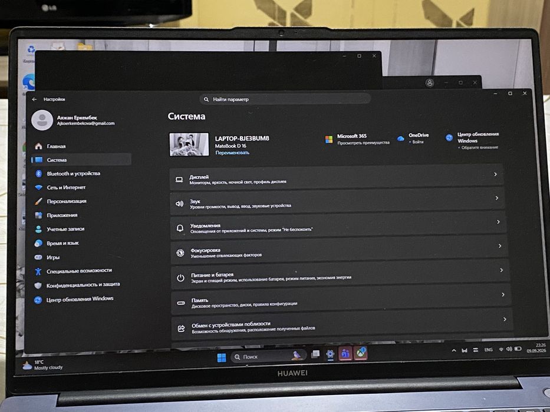Screen dimensions: 550x412
Task: Click the MateBook D 16 model text
Action: [230, 146]
